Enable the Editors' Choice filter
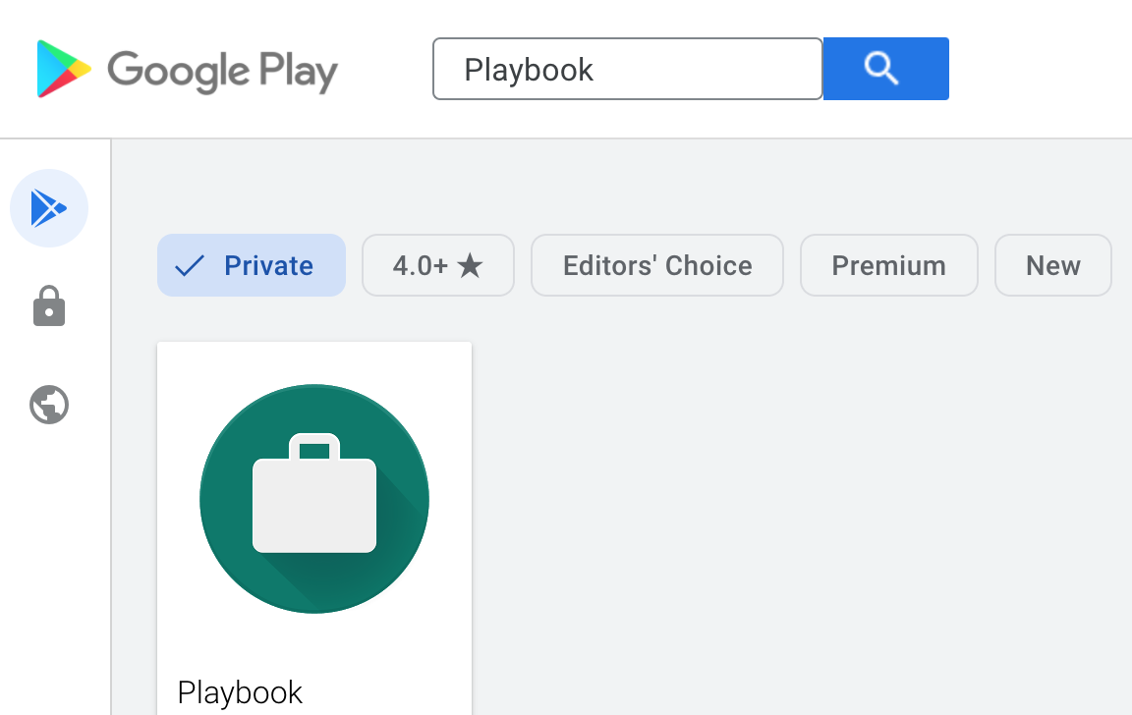 tap(657, 265)
